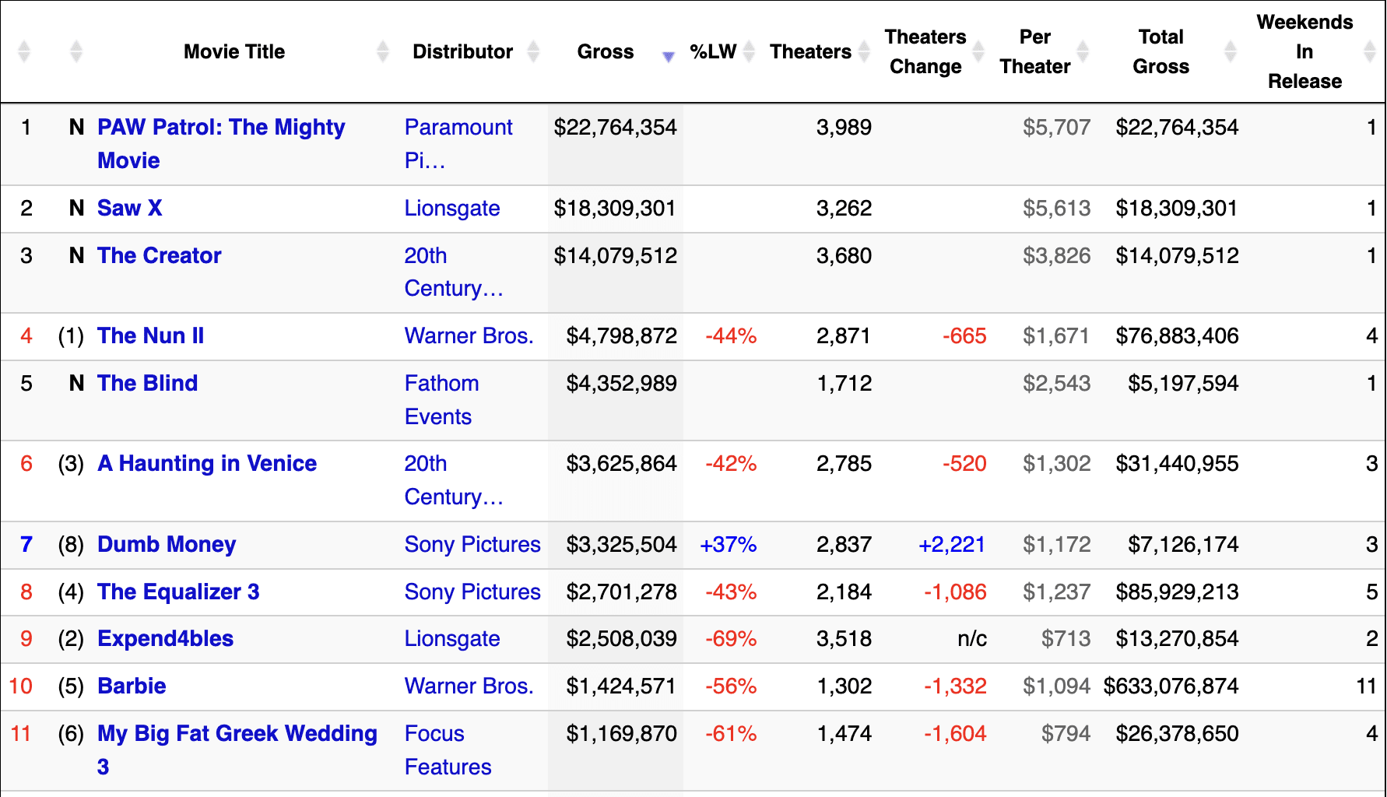Open The Equalizer 3 movie link
Image resolution: width=1387 pixels, height=797 pixels.
click(178, 592)
